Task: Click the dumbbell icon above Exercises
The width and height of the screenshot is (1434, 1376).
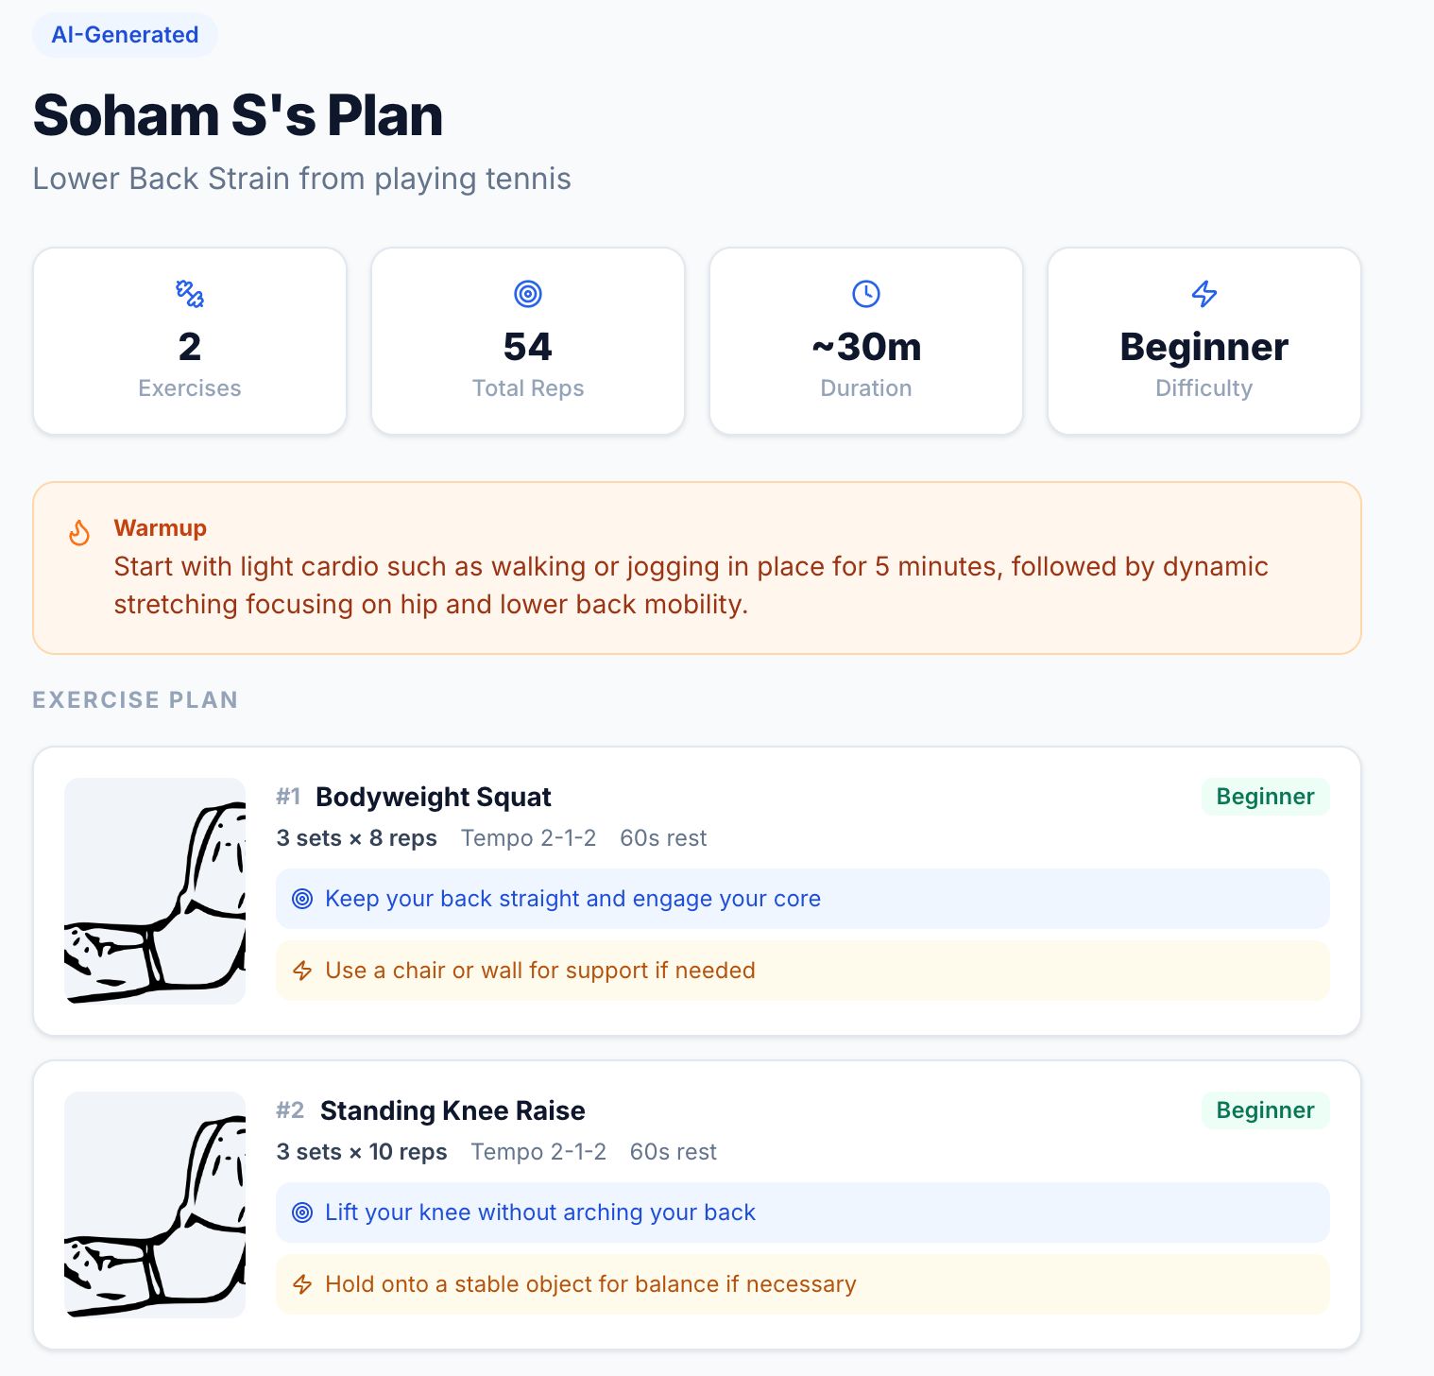Action: tap(190, 294)
